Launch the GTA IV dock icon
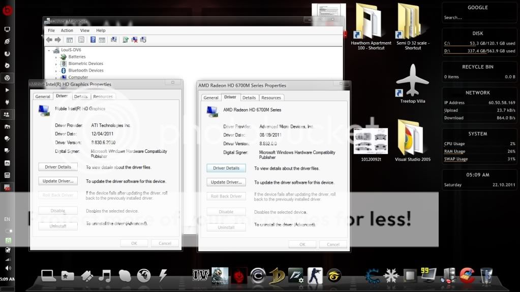Viewport: 520px width, 292px height. tap(201, 275)
